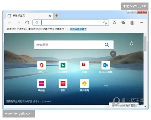Click the 增值电信业务经营许可证 license text

(28, 101)
